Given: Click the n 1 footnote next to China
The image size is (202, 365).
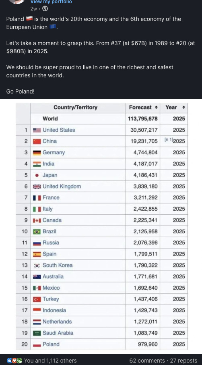Looking at the screenshot, I should 169,140.
